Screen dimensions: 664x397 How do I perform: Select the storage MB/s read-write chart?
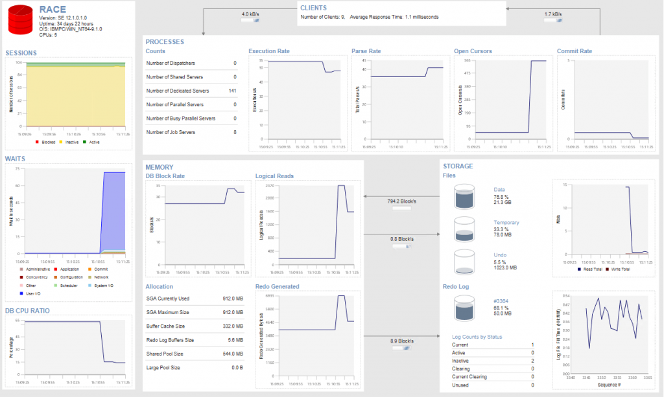tap(604, 229)
